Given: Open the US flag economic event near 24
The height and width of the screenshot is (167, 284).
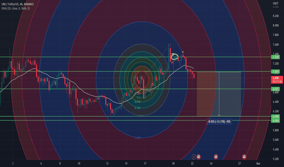Looking at the screenshot, I should click(216, 157).
